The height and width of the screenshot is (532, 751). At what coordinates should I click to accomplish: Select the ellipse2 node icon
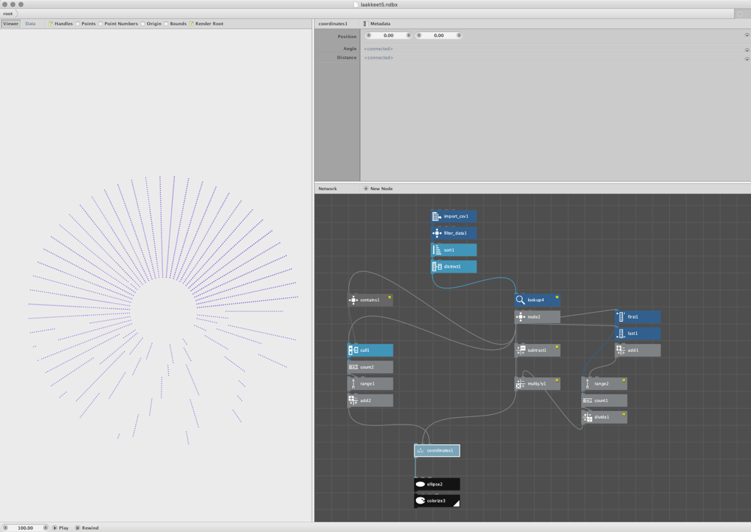tap(420, 484)
